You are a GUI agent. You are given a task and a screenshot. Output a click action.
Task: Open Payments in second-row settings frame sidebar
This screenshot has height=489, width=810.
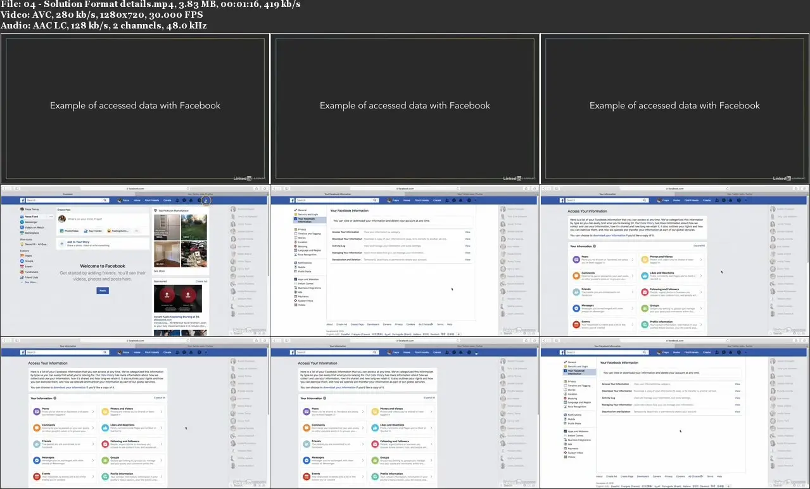click(x=301, y=296)
